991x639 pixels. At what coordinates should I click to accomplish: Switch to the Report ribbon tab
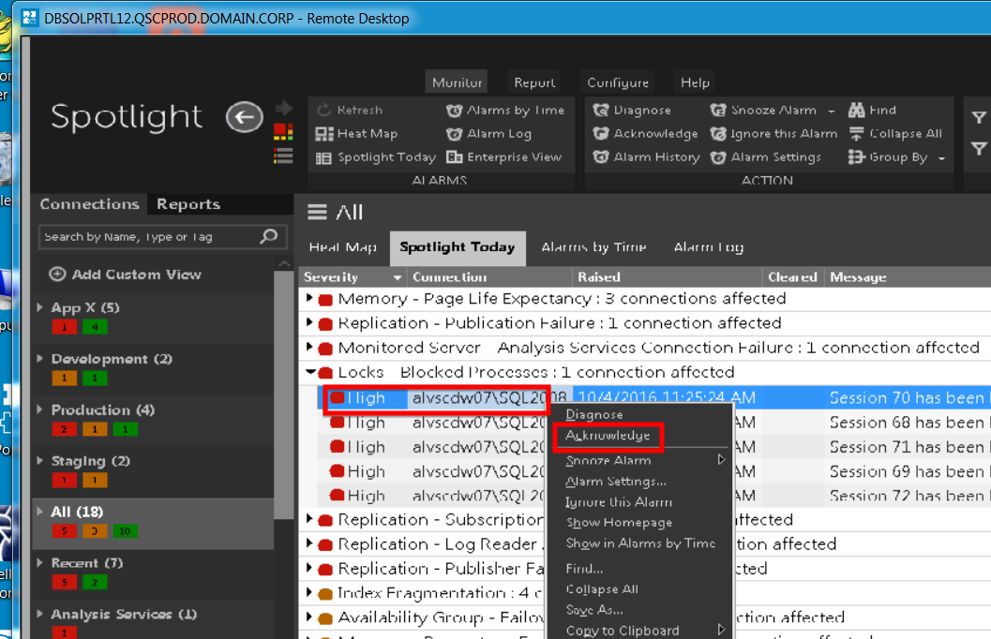pos(534,82)
